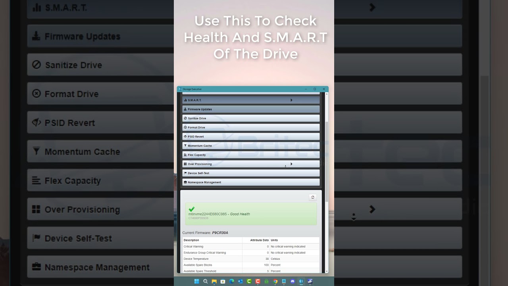Click drive name mtinvme2244E680C985 Good Health
The image size is (508, 286).
219,214
